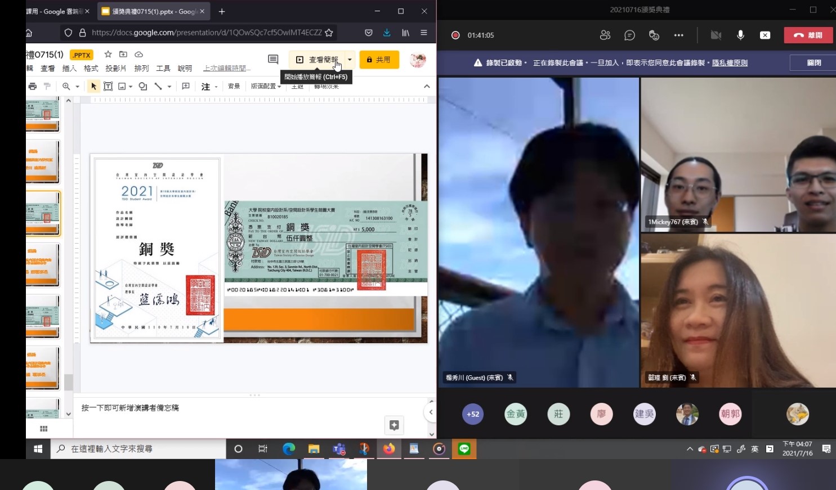The width and height of the screenshot is (836, 490).
Task: Open comment history speech bubble
Action: tap(273, 59)
